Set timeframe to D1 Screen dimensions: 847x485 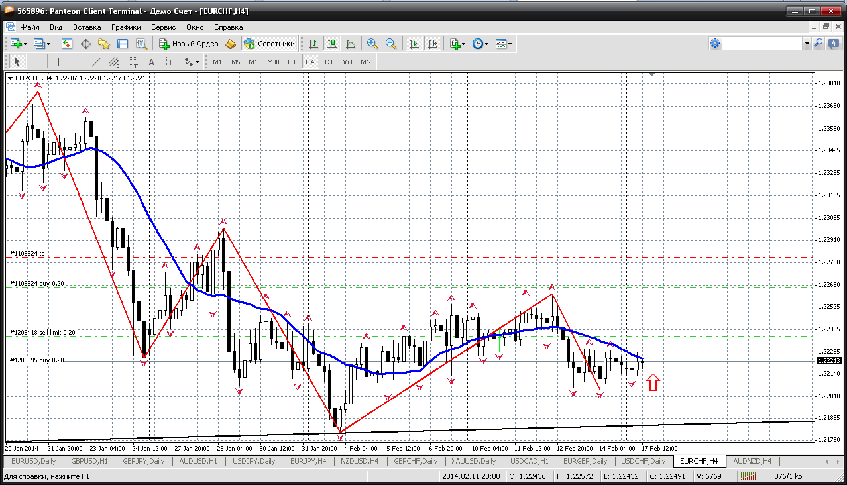click(x=329, y=62)
